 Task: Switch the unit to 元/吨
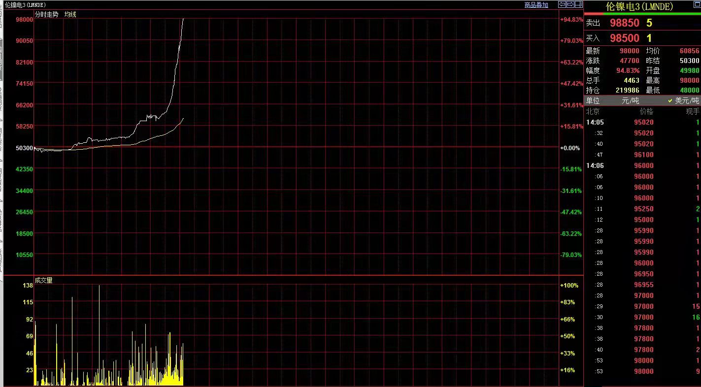[x=630, y=100]
